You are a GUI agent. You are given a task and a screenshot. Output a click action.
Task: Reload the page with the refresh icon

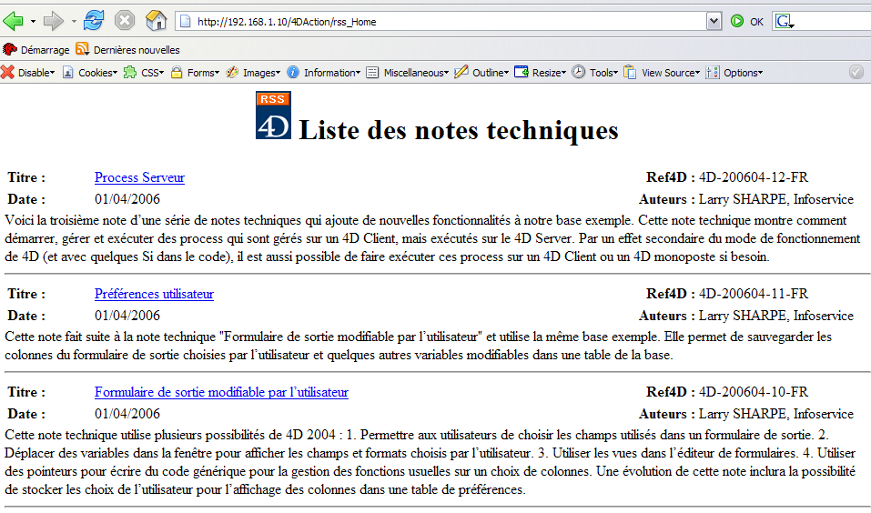[x=93, y=20]
